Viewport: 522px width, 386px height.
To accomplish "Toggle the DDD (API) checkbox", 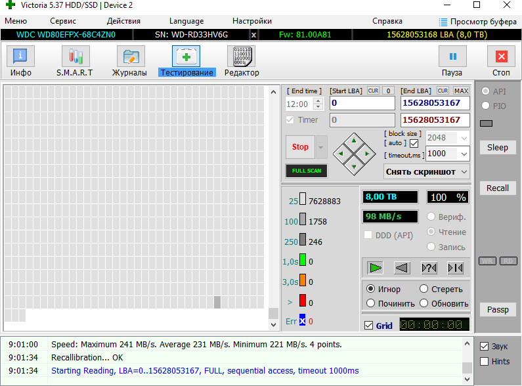I will [368, 235].
